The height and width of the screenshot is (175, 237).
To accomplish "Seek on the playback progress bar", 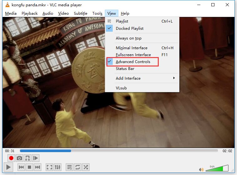I will tap(119, 151).
